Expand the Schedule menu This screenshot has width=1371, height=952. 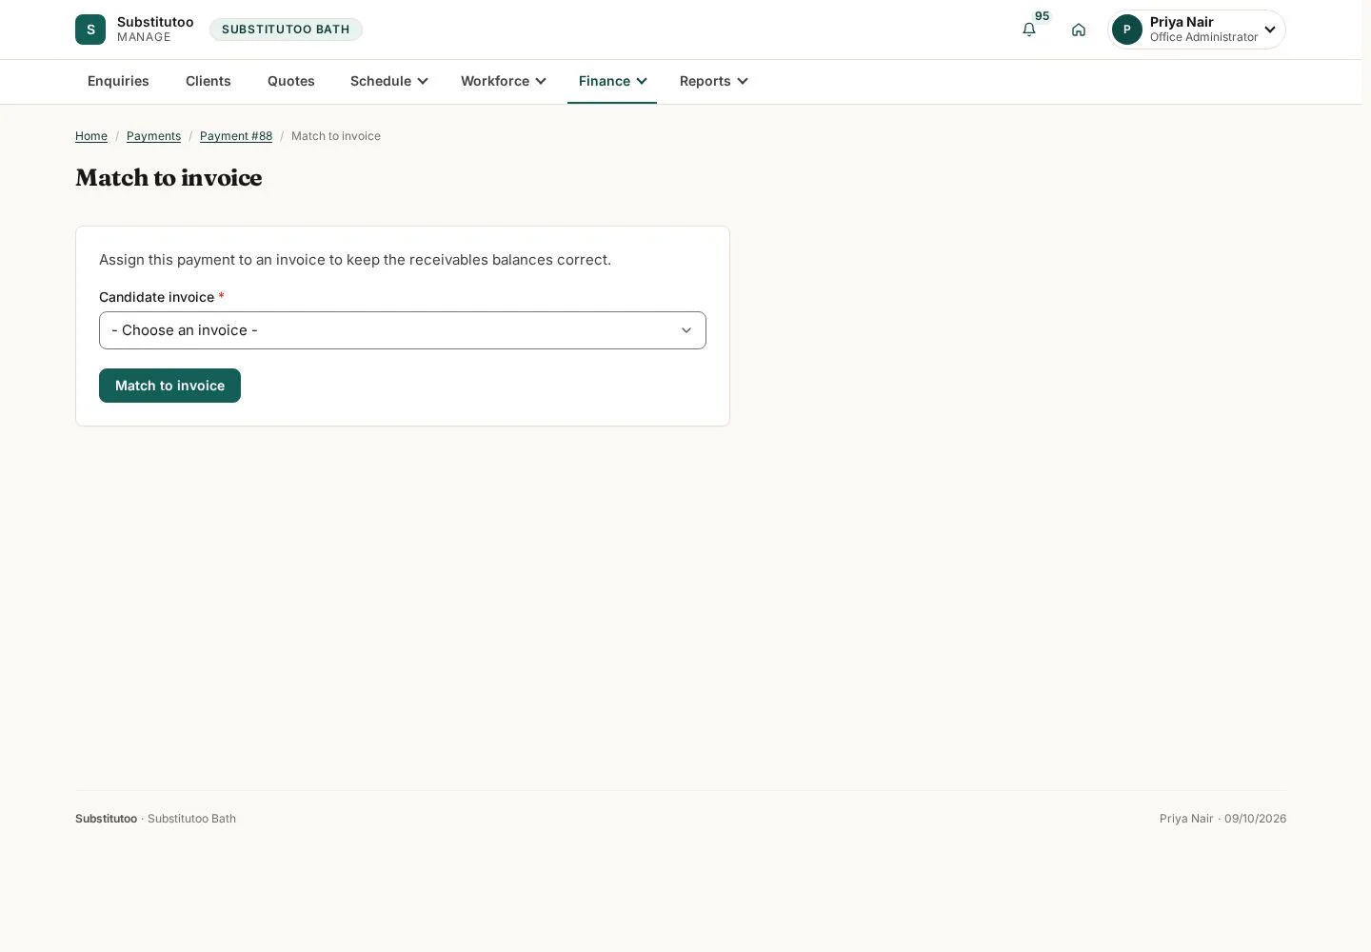point(388,81)
